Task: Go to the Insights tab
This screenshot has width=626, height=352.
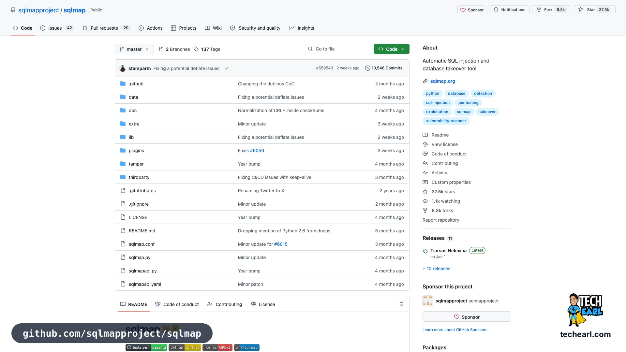Action: [302, 28]
